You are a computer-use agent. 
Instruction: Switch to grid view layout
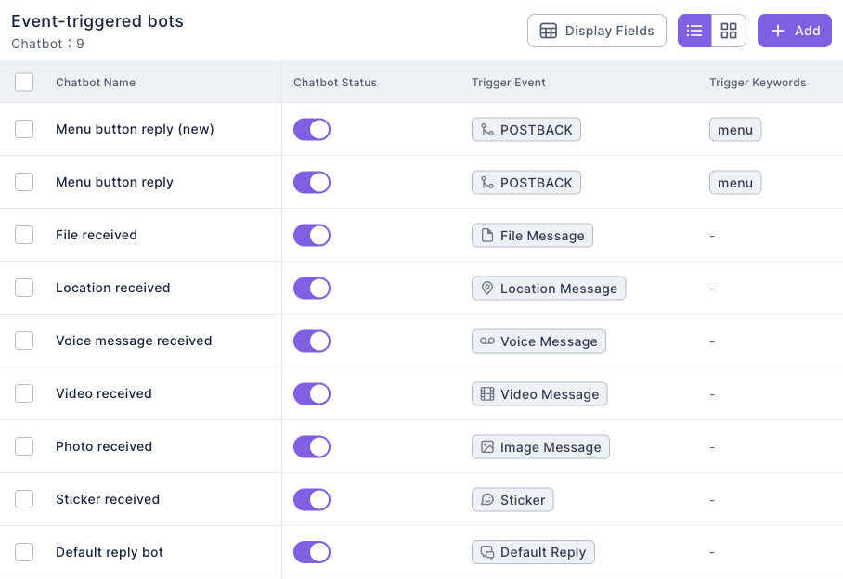click(729, 31)
